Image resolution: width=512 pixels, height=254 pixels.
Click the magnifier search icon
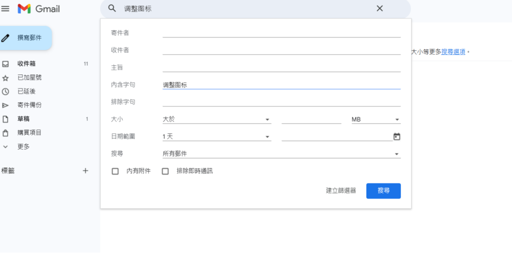(112, 8)
